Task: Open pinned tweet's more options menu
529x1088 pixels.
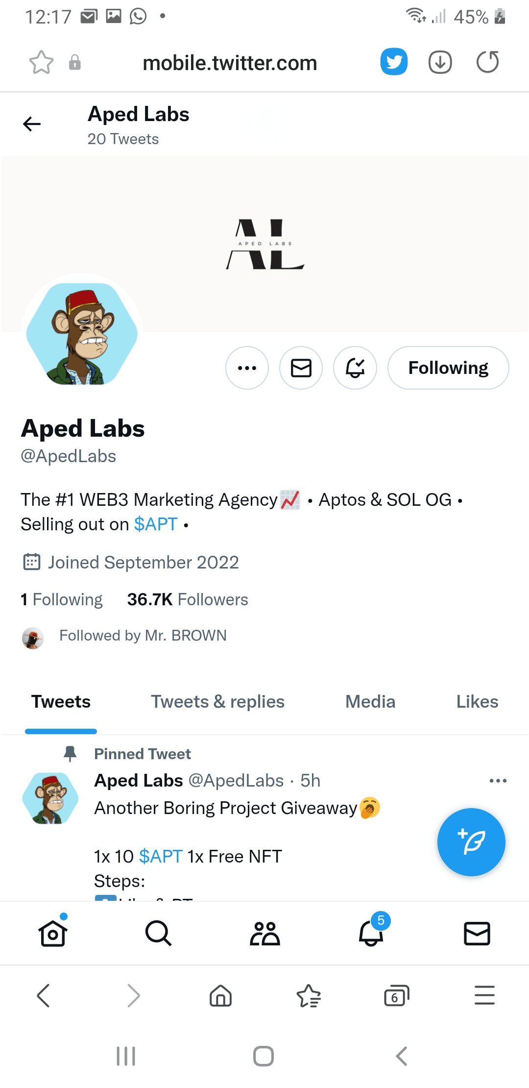Action: (x=498, y=781)
